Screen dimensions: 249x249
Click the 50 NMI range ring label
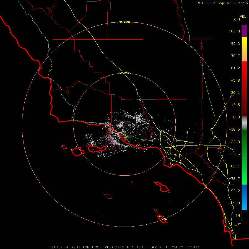[124, 73]
